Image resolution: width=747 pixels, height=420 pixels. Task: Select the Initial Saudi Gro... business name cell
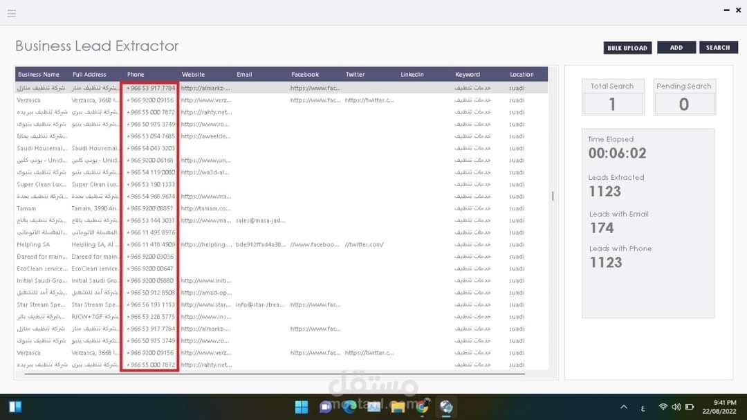pyautogui.click(x=42, y=281)
